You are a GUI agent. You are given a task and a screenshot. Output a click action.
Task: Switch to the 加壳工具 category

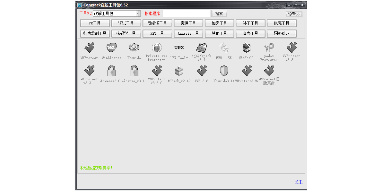tap(220, 23)
